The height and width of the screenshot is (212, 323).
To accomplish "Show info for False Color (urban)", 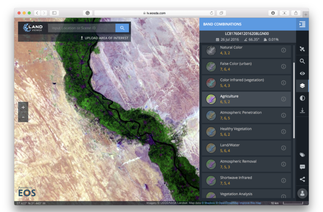I will [x=283, y=66].
